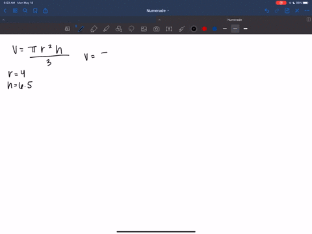Bookmark this page

point(35,10)
